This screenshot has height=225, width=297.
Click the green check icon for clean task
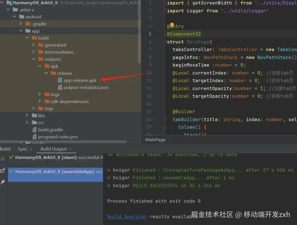click(11, 157)
